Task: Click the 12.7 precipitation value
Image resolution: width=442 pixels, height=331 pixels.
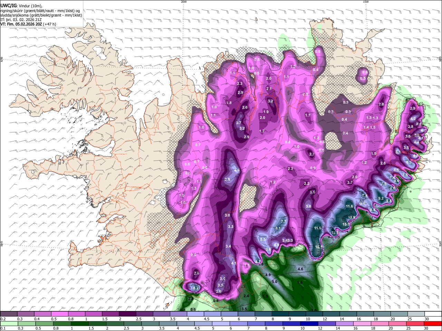Action: (335, 233)
